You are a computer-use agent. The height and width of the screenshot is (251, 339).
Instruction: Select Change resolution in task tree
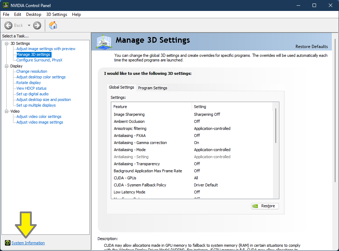(32, 71)
